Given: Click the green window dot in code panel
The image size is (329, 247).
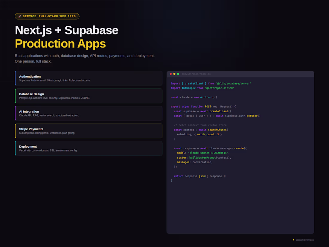Looking at the screenshot, I should point(178,74).
